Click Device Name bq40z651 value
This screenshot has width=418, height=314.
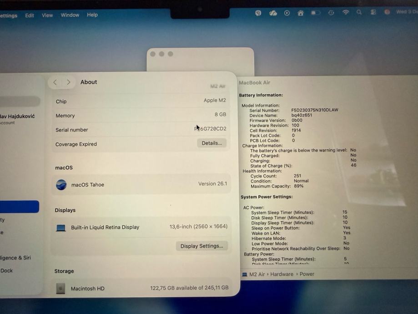302,115
